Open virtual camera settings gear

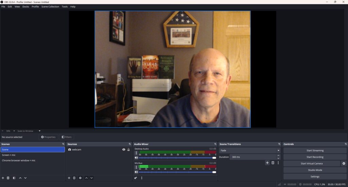click(344, 164)
